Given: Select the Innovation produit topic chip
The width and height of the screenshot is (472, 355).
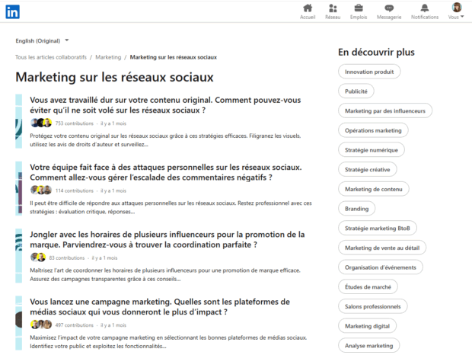Looking at the screenshot, I should (x=369, y=72).
